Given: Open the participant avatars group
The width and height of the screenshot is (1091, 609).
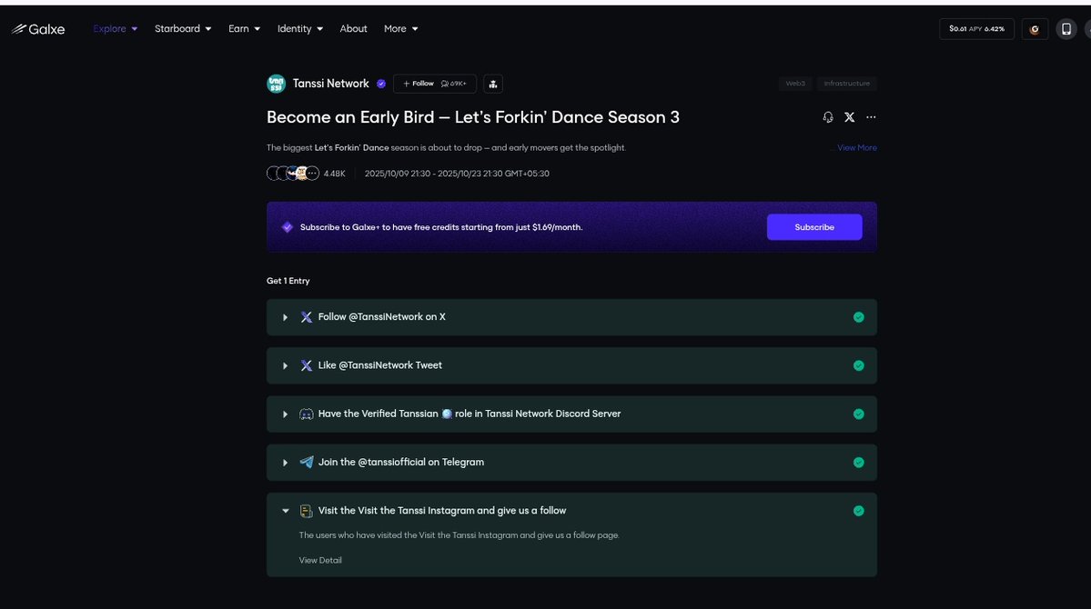Looking at the screenshot, I should (293, 173).
